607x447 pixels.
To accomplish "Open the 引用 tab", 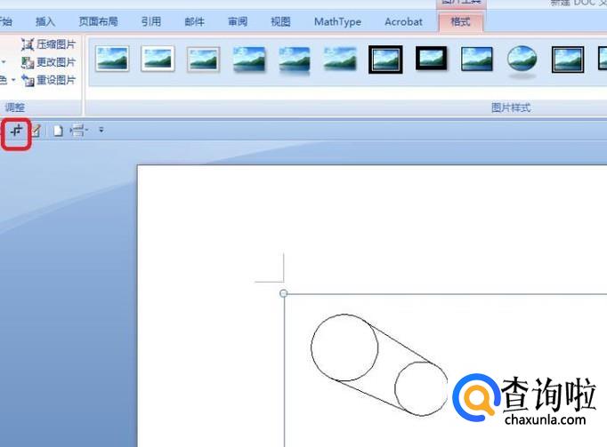I will [x=151, y=21].
